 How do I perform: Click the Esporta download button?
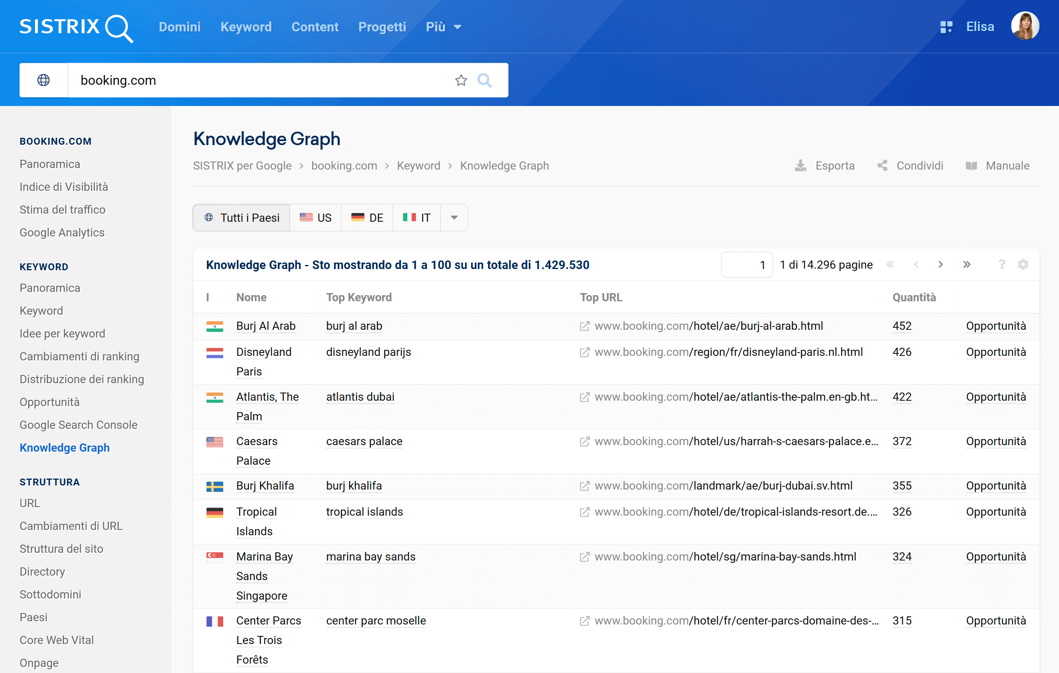coord(825,165)
